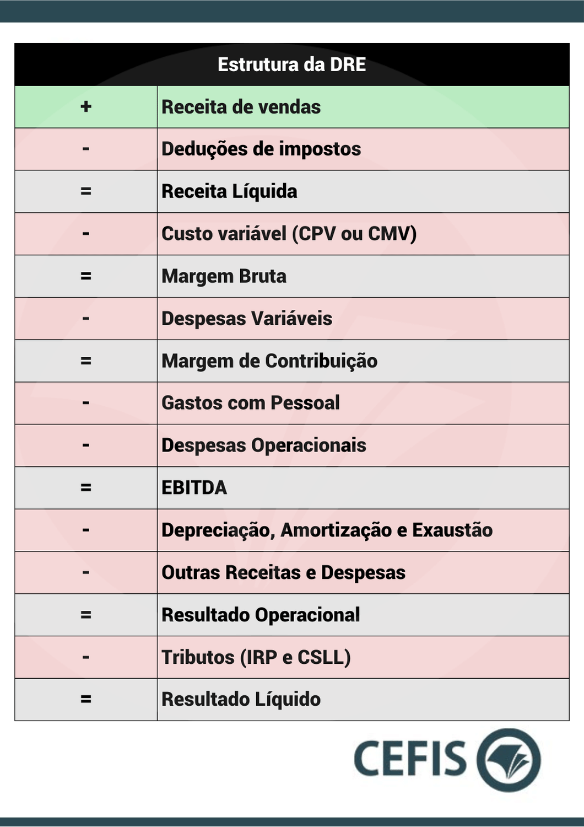
Task: Click Depreciação, Amortização e Exaustão text
Action: coord(327,530)
